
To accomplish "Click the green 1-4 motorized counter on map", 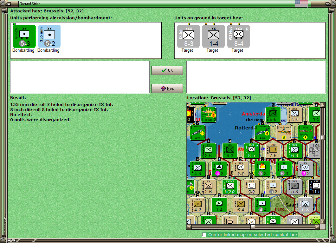I will (219, 205).
